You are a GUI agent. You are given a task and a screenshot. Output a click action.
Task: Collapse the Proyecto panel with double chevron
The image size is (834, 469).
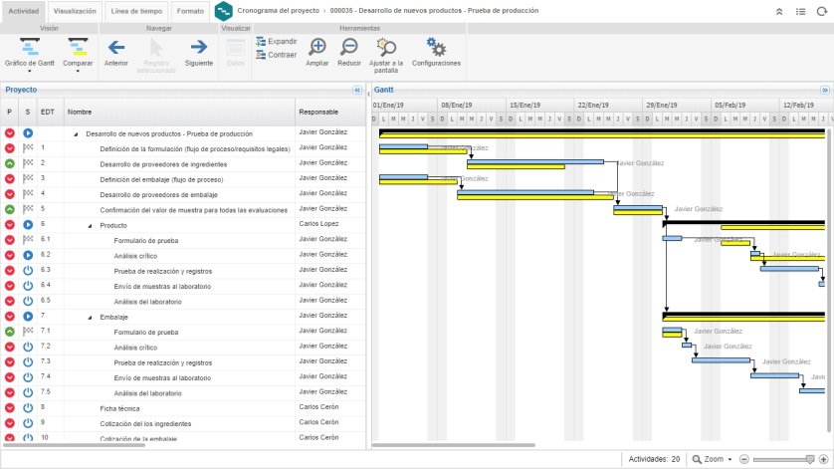coord(357,90)
